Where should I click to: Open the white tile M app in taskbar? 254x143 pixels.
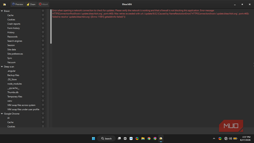tap(131, 139)
